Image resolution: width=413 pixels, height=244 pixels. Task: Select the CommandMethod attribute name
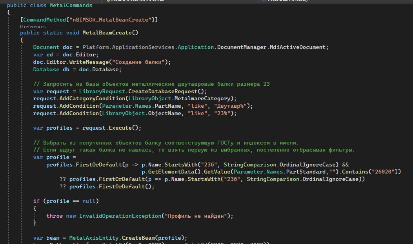[x=44, y=20]
